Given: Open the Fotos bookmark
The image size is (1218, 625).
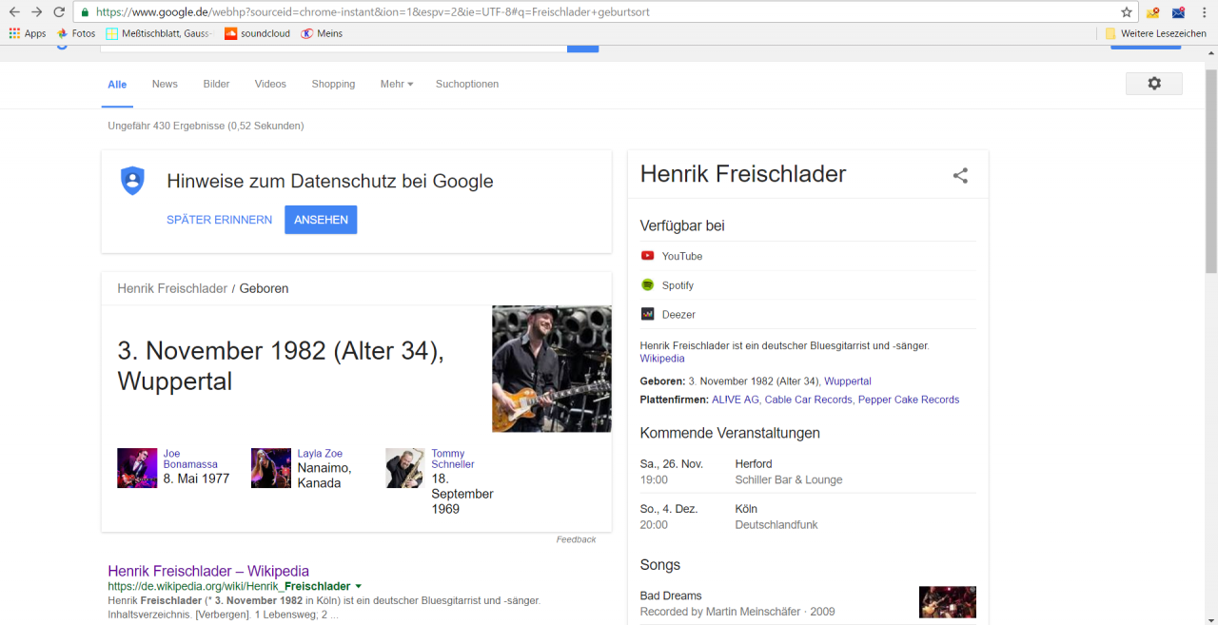Looking at the screenshot, I should pyautogui.click(x=76, y=33).
